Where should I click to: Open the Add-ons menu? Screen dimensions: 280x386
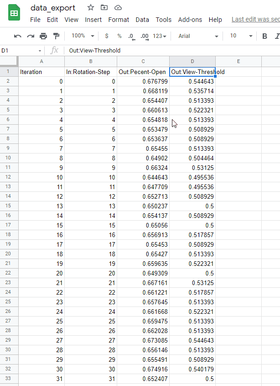click(x=190, y=20)
